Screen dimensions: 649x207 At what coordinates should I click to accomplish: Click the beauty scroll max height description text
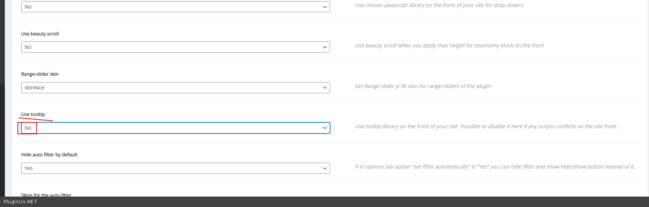point(449,46)
